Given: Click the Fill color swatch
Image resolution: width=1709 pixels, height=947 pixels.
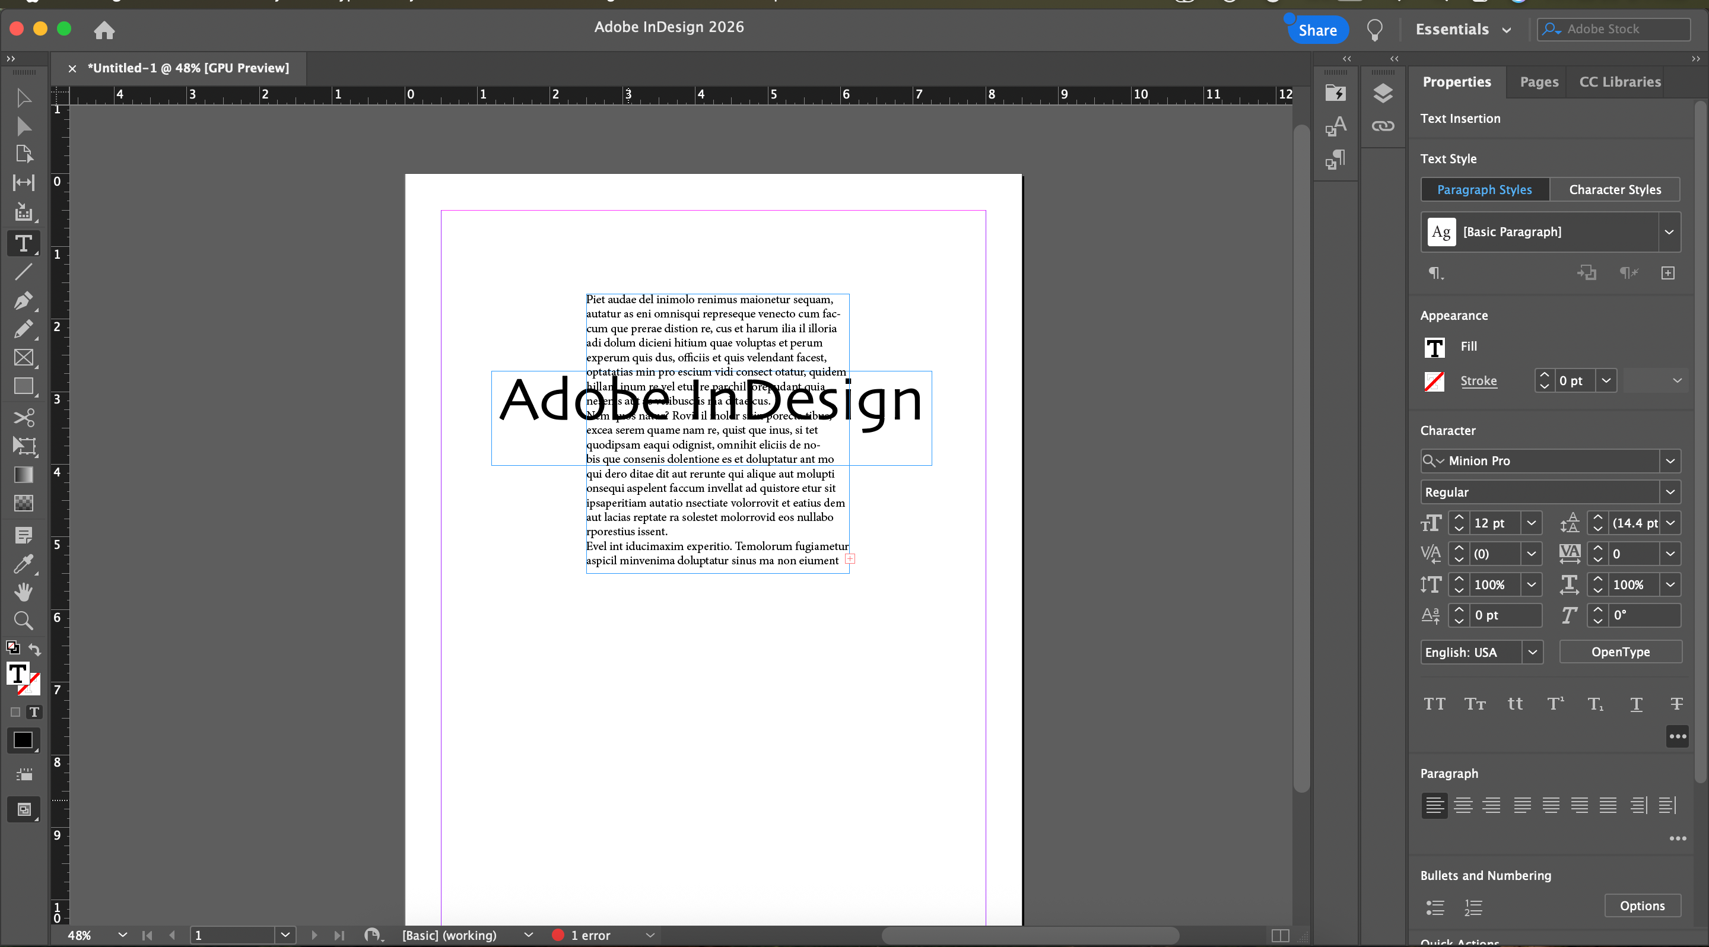Looking at the screenshot, I should [x=1434, y=347].
